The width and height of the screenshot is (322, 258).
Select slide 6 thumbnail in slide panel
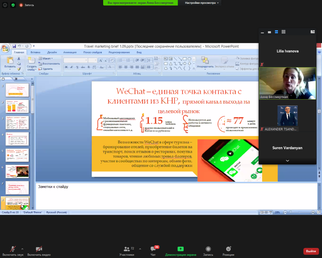[x=17, y=171]
